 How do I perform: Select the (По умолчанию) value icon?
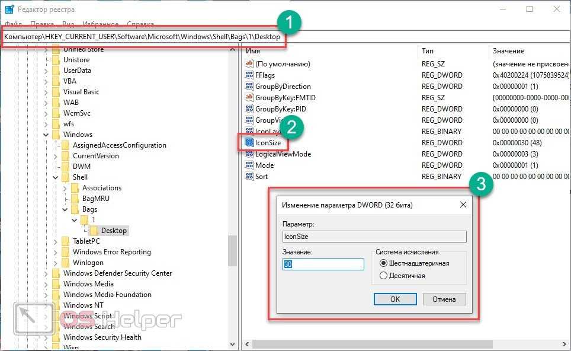(x=249, y=63)
